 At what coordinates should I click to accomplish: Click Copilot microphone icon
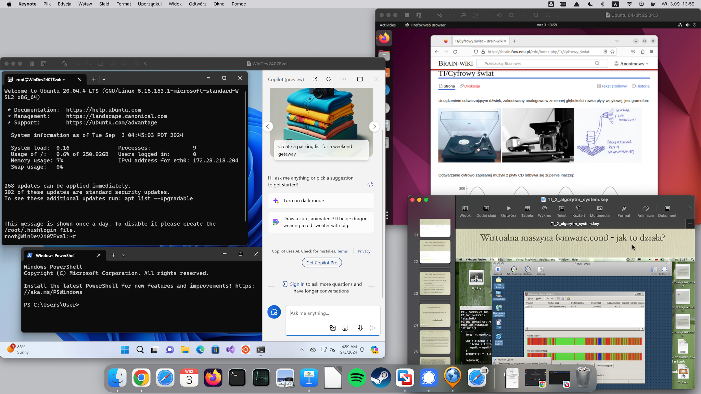tap(360, 328)
